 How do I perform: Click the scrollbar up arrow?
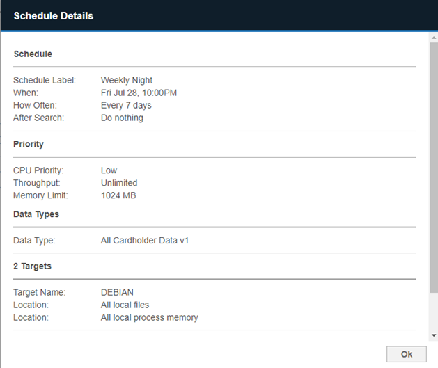(433, 38)
